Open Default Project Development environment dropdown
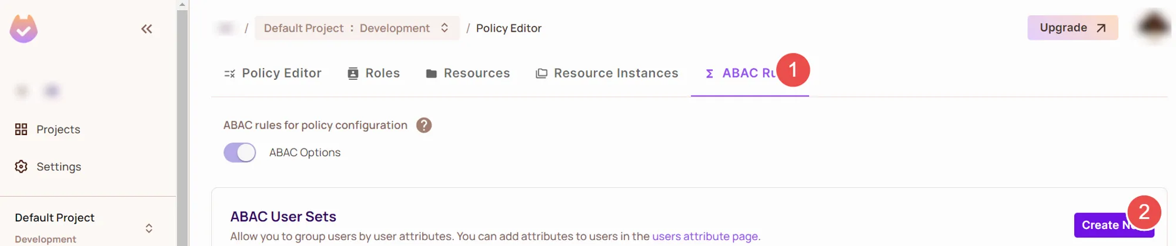 coord(357,28)
